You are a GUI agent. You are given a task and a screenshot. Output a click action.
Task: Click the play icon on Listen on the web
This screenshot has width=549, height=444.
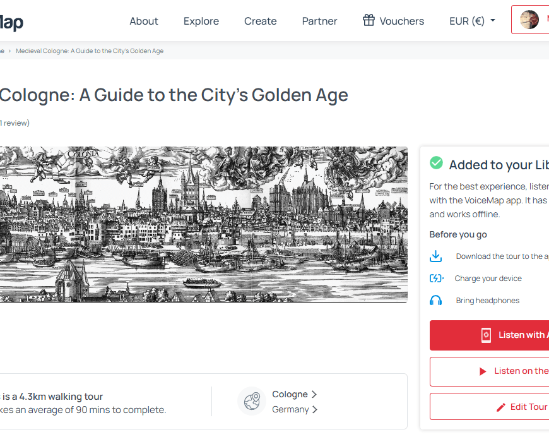(x=483, y=371)
